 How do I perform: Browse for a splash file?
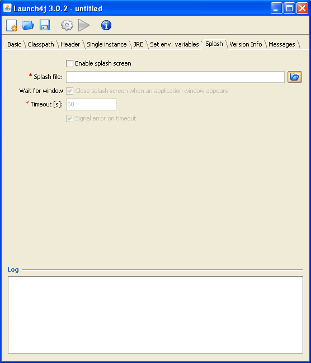(295, 77)
